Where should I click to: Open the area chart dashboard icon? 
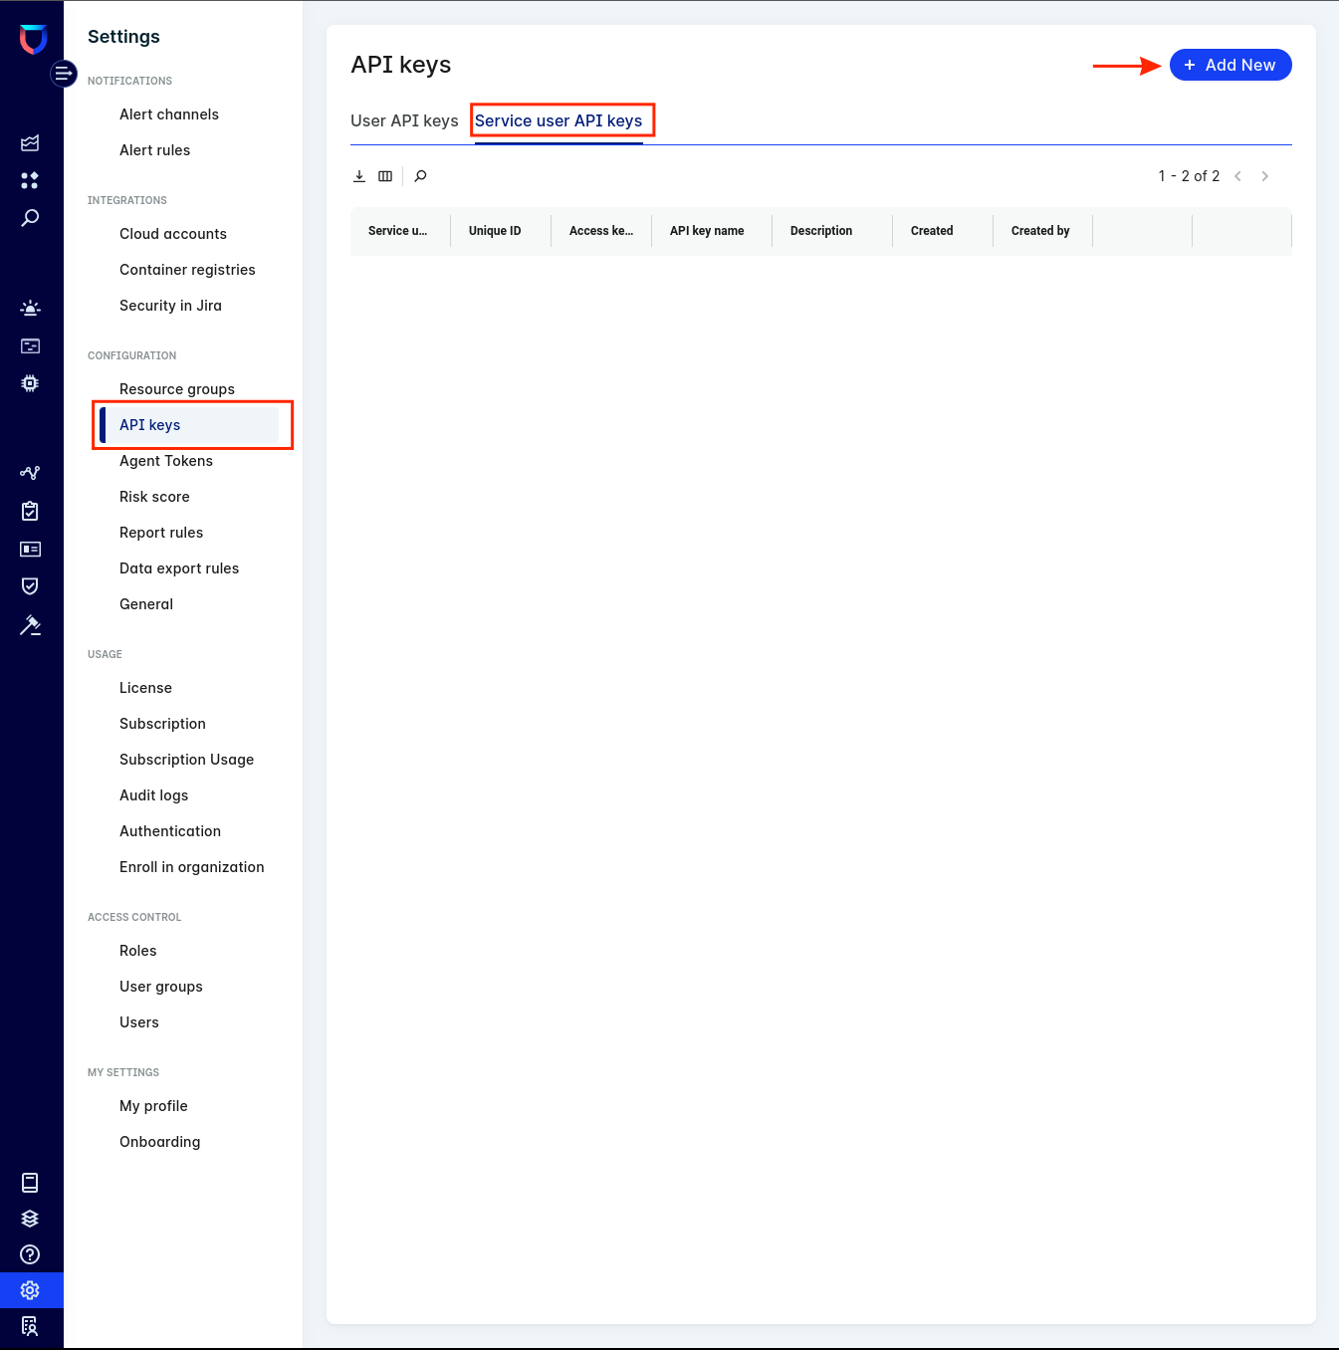(30, 143)
